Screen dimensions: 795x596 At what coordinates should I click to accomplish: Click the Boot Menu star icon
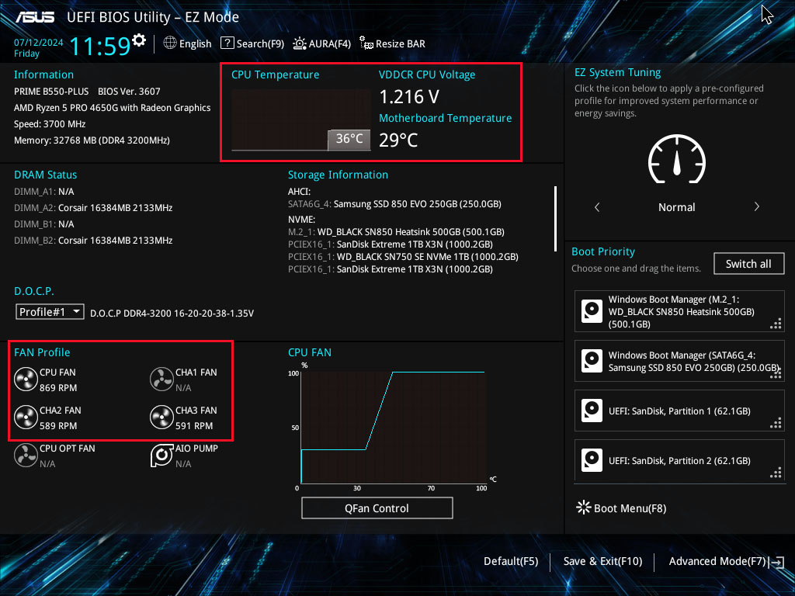[584, 508]
